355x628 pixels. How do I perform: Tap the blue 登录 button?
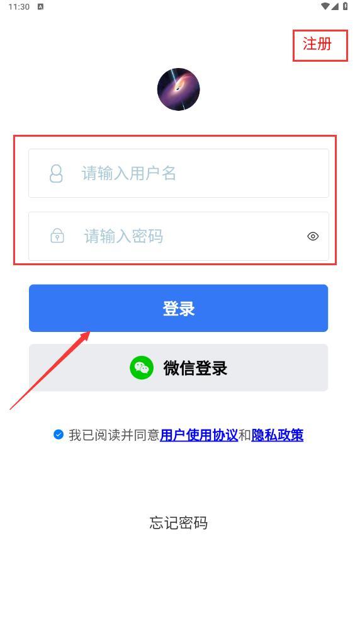[x=179, y=308]
